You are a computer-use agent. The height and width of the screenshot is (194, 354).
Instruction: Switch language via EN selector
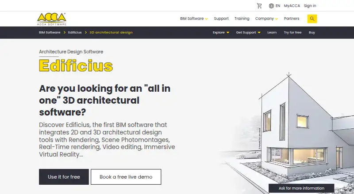278,6
